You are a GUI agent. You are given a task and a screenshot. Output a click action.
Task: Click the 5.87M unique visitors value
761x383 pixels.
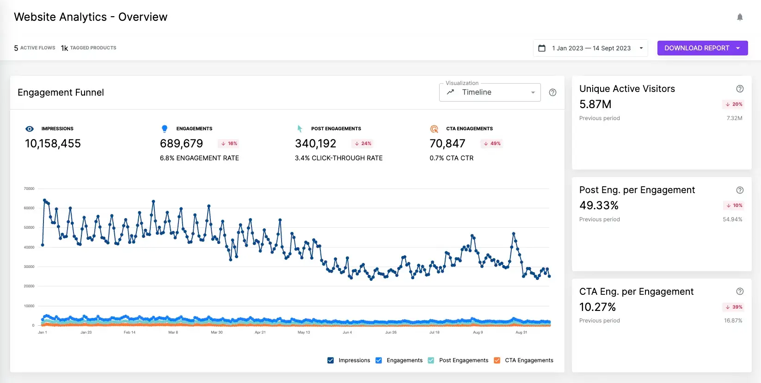pos(595,104)
